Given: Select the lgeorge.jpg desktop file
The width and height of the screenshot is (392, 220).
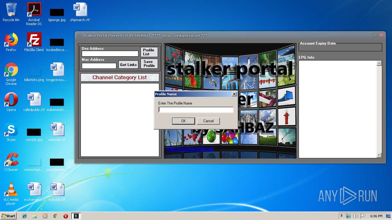Looking at the screenshot, I should click(57, 14).
